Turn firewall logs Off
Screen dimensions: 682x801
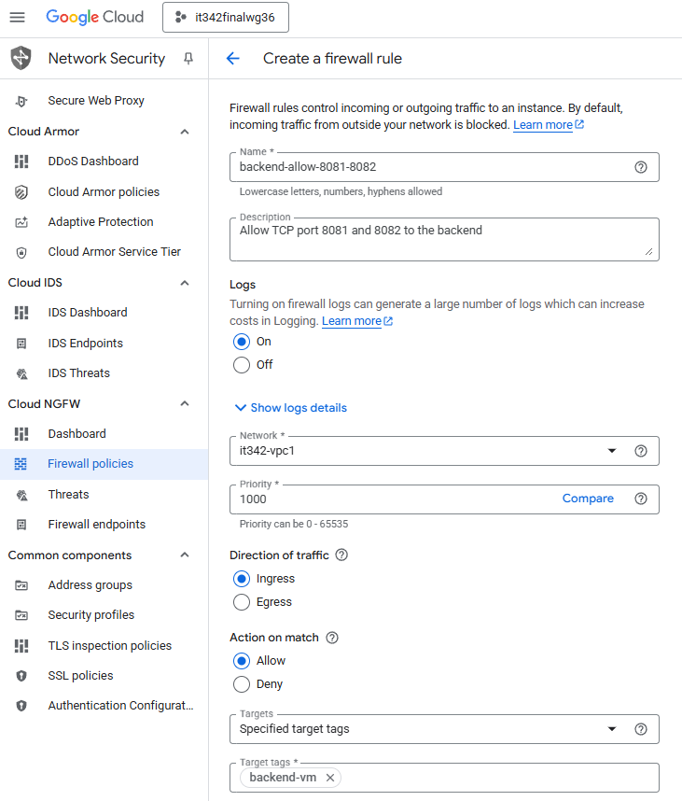pyautogui.click(x=242, y=365)
